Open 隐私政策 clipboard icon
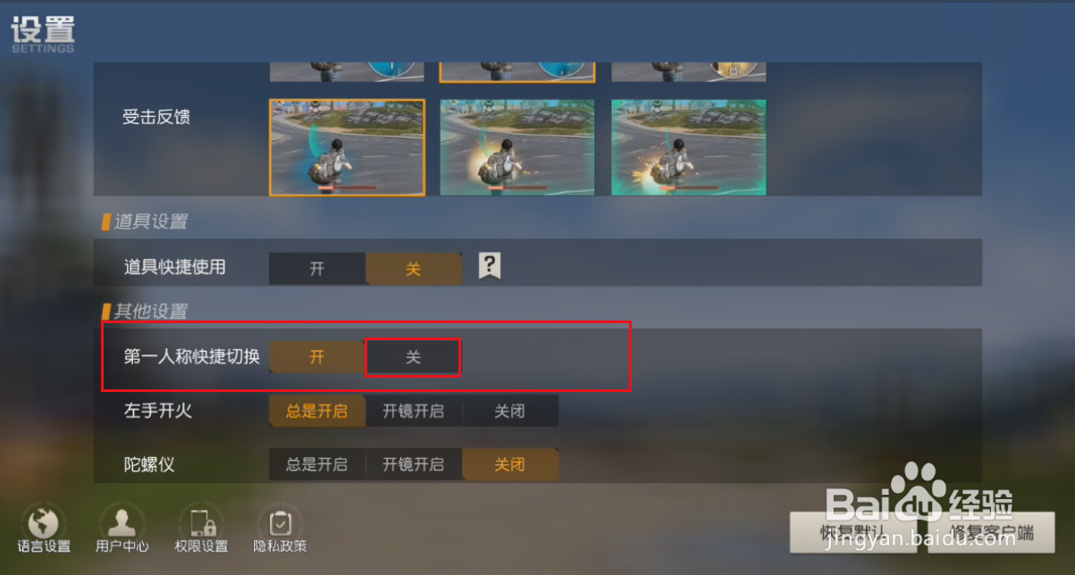This screenshot has width=1075, height=575. coord(280,522)
